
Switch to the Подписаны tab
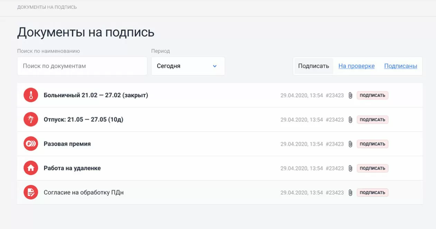400,66
